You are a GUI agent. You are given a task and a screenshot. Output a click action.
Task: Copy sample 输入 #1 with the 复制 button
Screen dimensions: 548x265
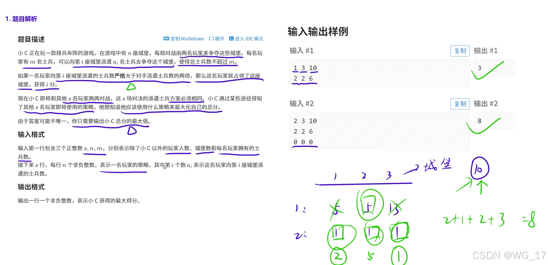pyautogui.click(x=460, y=51)
